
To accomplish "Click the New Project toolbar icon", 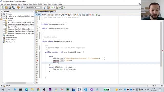I will click(6, 7).
